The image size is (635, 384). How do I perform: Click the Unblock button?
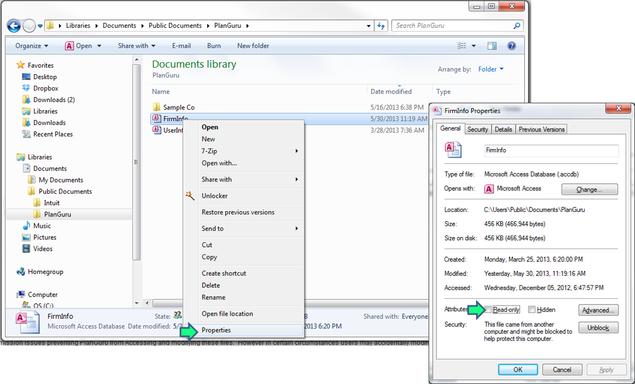click(598, 328)
